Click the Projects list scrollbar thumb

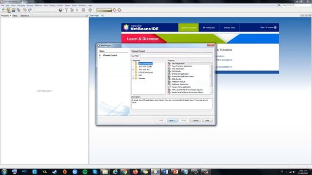tap(211, 75)
